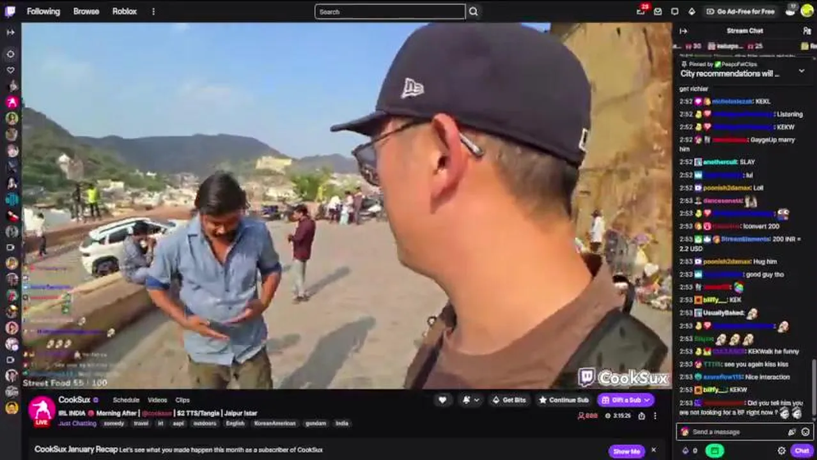Click username michalasiczak in chat
Screen dimensions: 817x460
[732, 102]
